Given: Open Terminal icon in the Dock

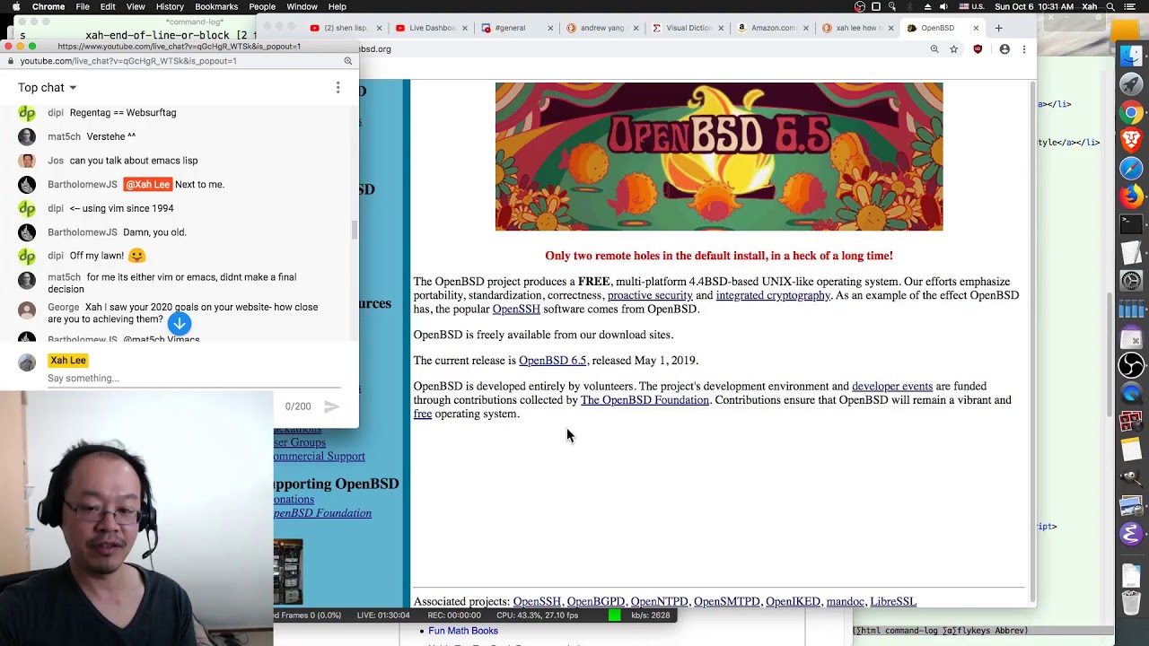Looking at the screenshot, I should (1131, 223).
